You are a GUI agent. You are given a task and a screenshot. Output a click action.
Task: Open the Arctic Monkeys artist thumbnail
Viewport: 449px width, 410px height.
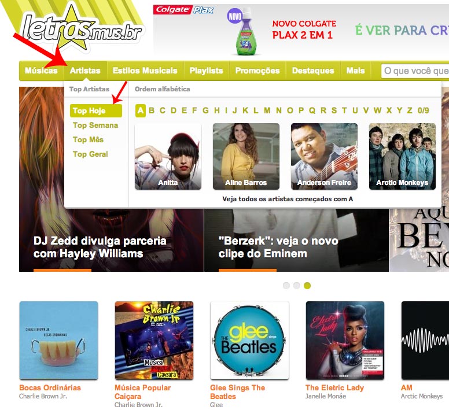pos(402,157)
